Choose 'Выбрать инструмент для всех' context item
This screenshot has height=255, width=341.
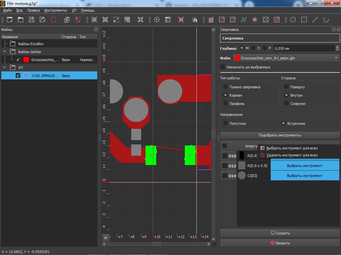pos(292,148)
